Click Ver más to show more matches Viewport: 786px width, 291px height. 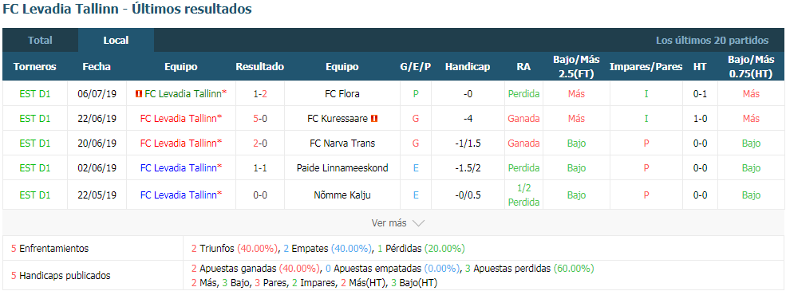389,223
